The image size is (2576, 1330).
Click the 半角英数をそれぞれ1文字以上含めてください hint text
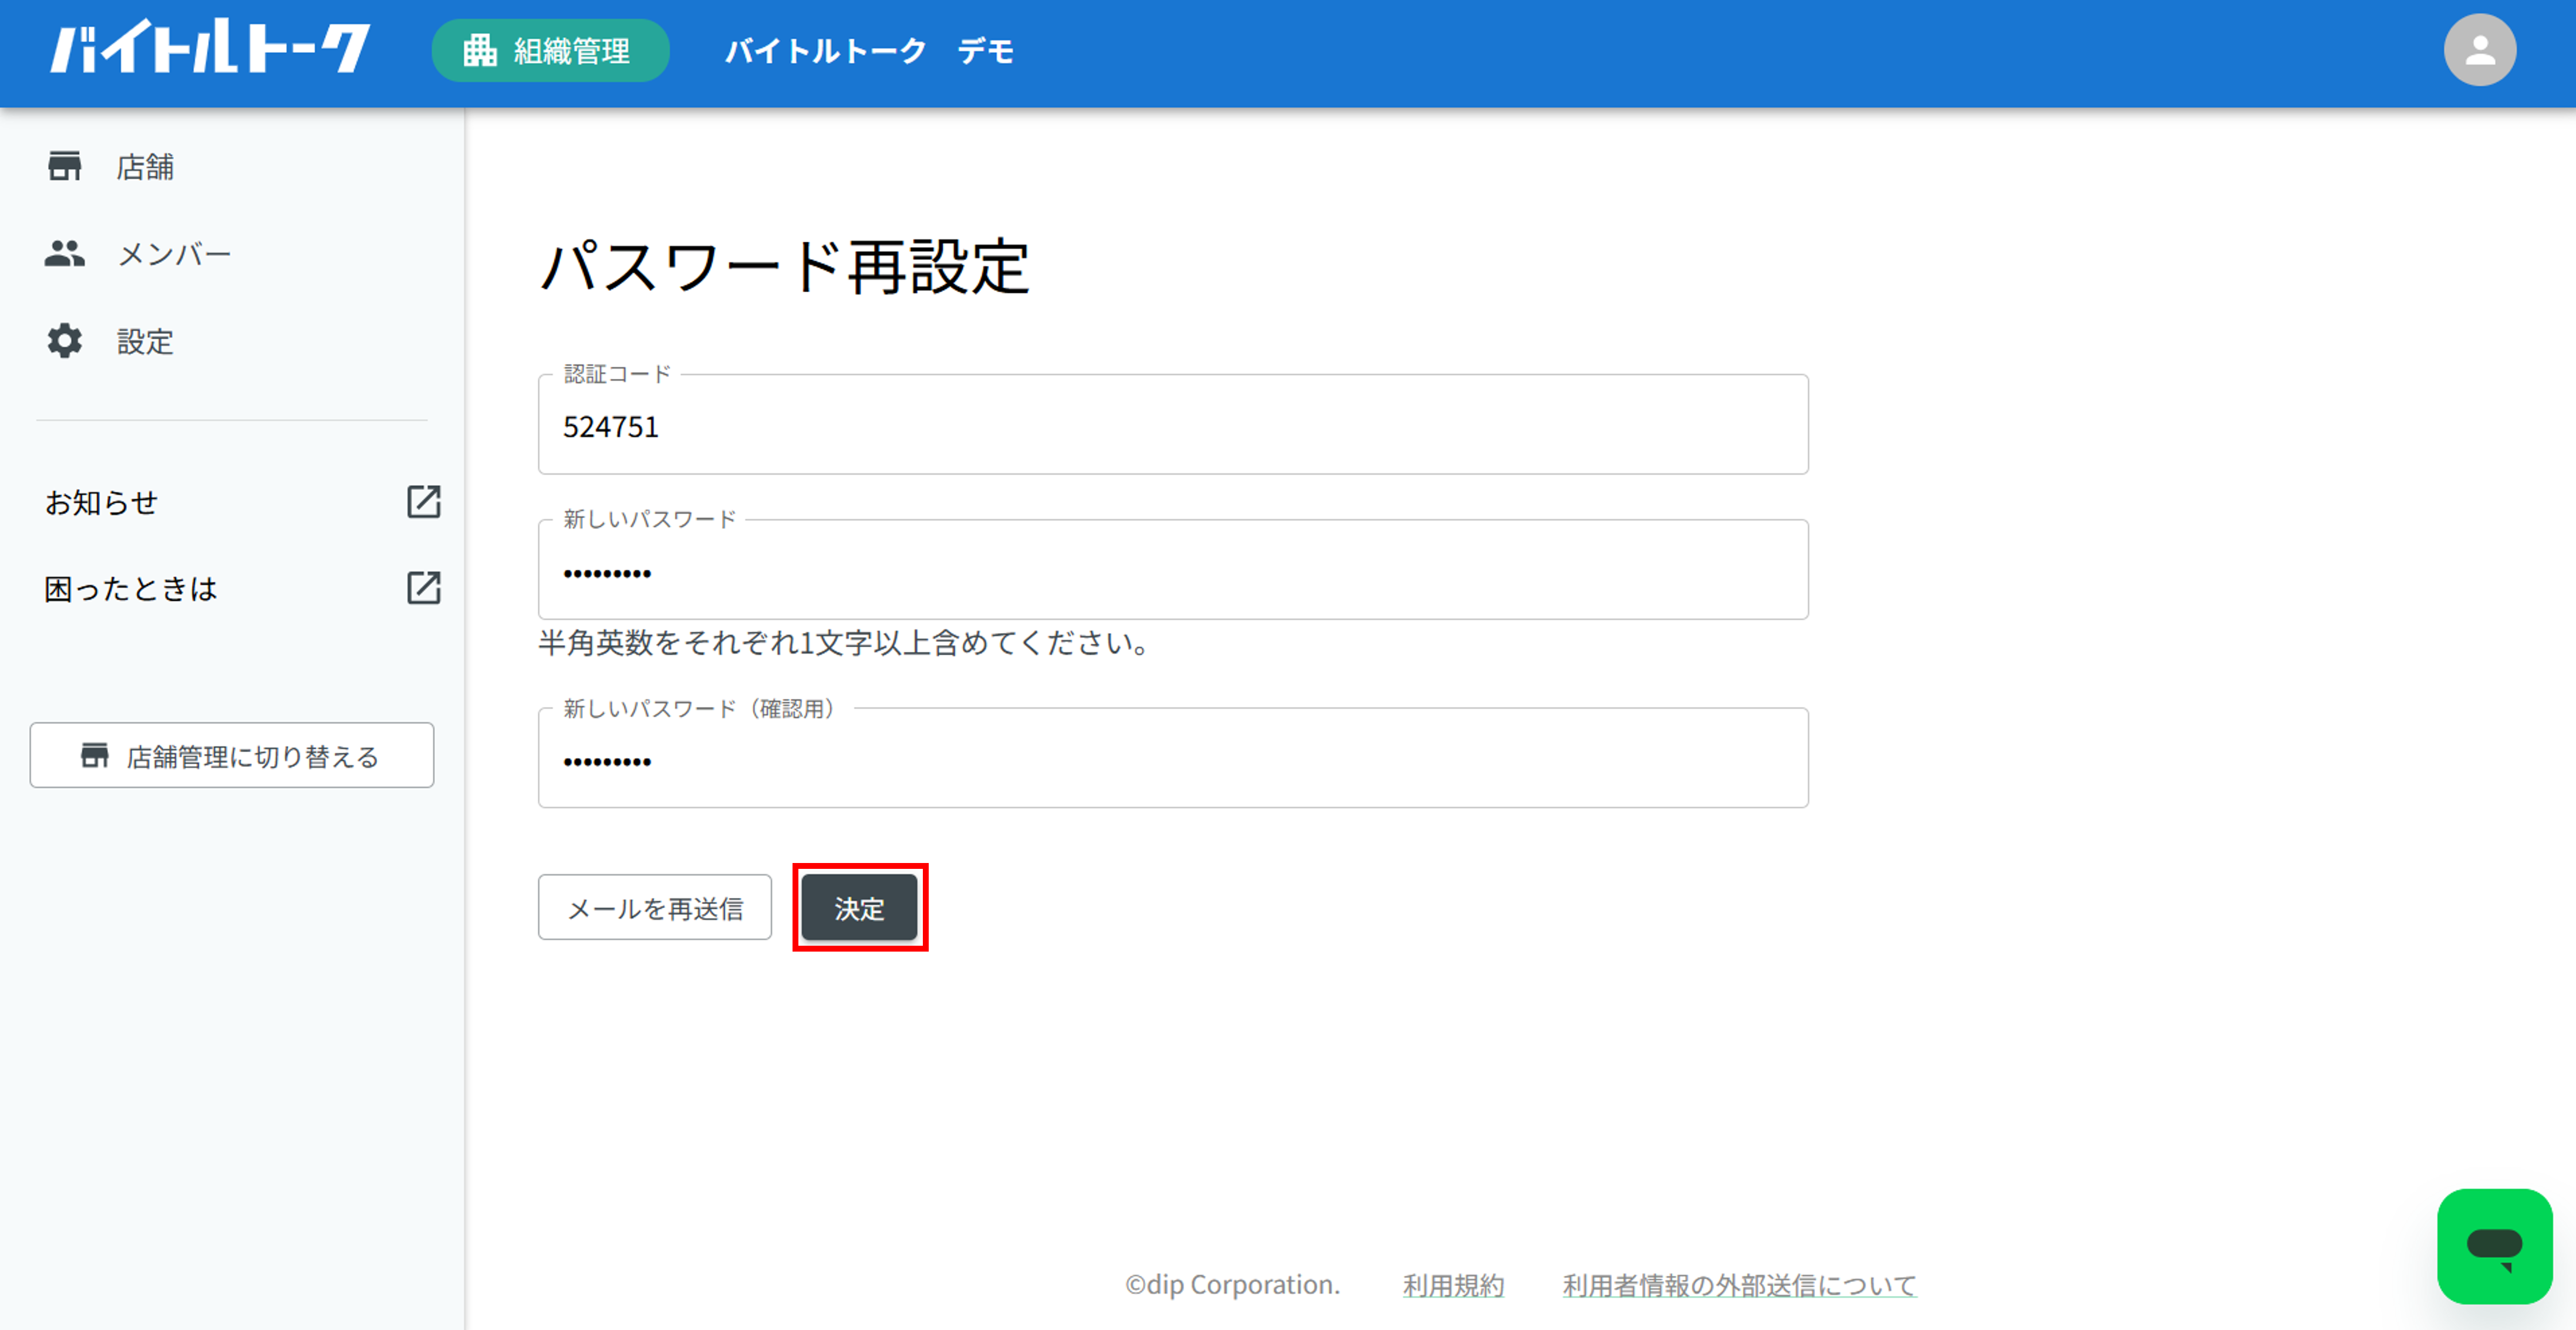(x=845, y=642)
